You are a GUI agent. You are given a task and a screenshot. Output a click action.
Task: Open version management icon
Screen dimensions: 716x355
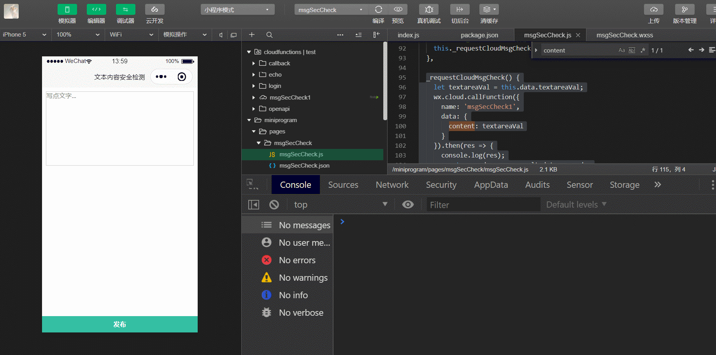685,9
